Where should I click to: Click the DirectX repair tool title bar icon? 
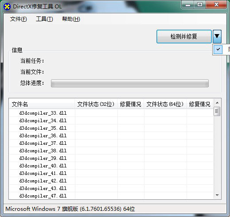tap(7, 7)
